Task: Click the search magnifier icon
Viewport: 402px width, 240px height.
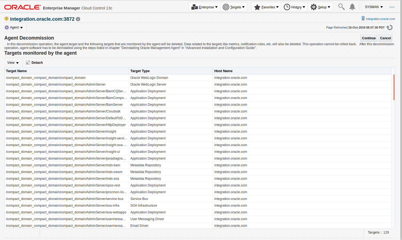Action: 341,7
